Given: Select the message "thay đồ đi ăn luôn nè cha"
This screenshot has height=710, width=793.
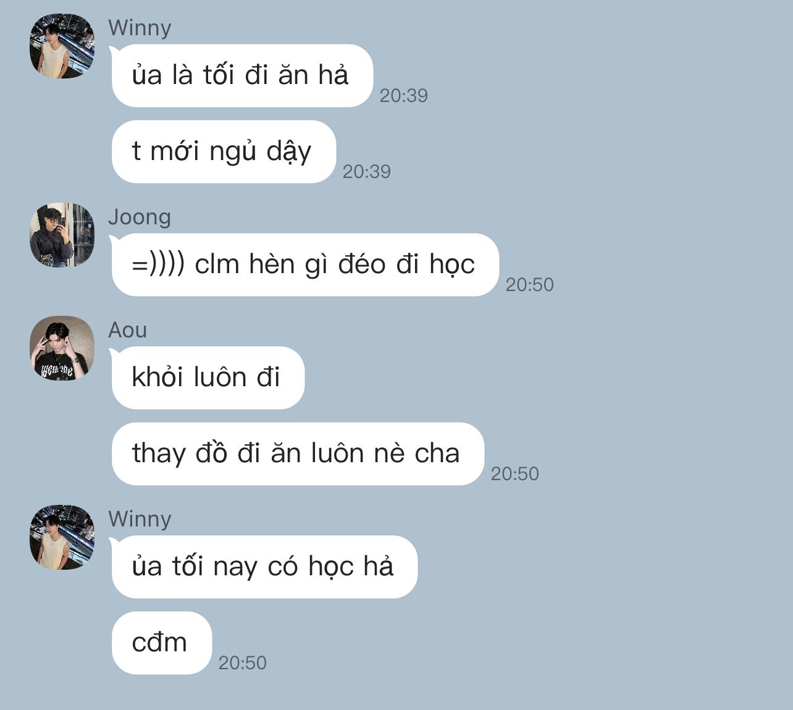Looking at the screenshot, I should 297,454.
